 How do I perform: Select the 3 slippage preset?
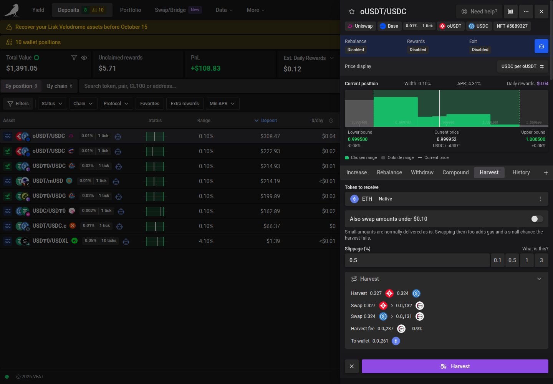(541, 260)
